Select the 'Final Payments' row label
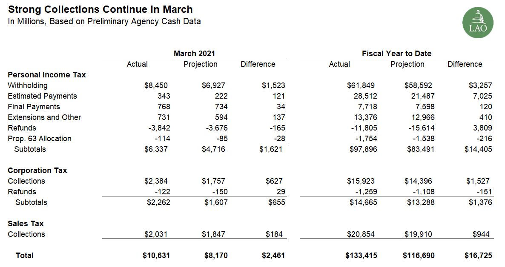This screenshot has width=505, height=267. click(x=34, y=107)
